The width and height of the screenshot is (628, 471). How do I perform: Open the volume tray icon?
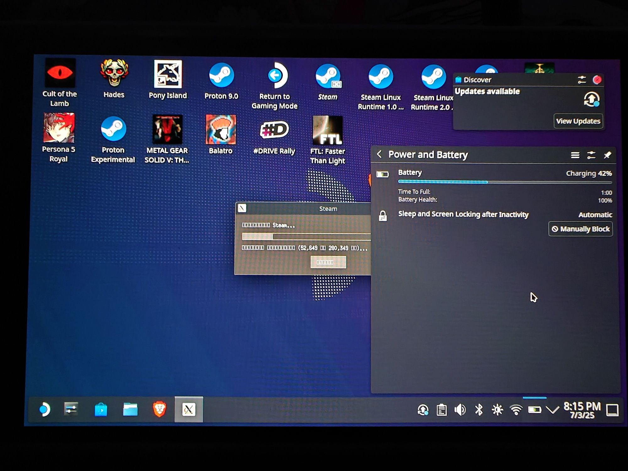pyautogui.click(x=460, y=410)
